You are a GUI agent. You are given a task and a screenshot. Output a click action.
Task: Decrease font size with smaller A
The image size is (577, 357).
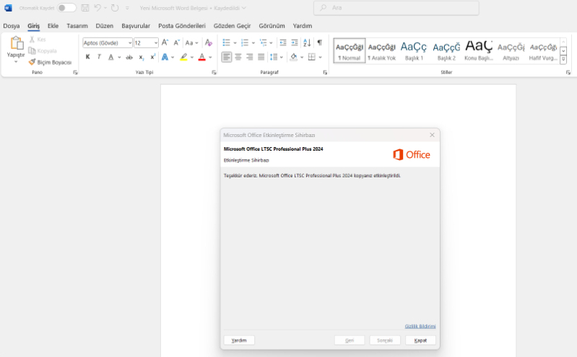pyautogui.click(x=177, y=43)
